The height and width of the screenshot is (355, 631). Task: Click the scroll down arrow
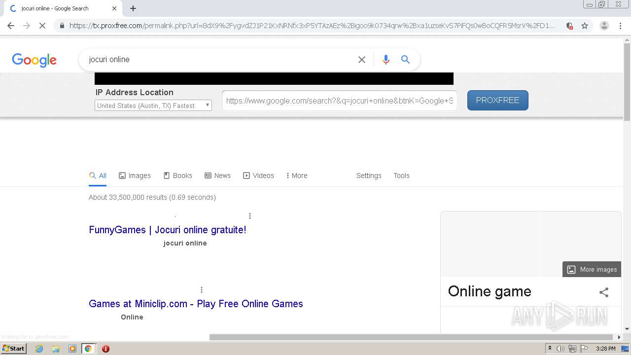click(x=627, y=329)
